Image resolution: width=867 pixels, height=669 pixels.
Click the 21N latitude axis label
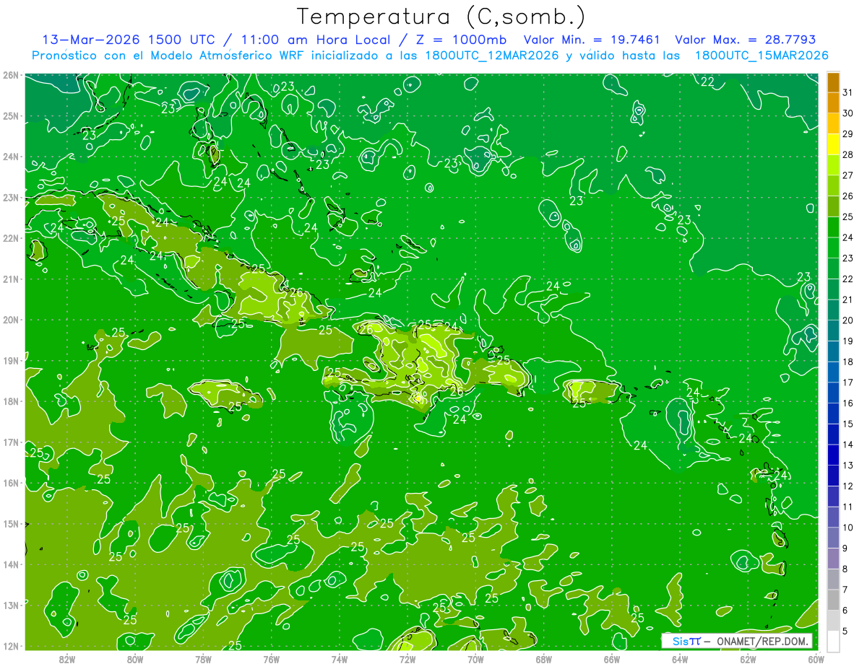click(x=10, y=279)
